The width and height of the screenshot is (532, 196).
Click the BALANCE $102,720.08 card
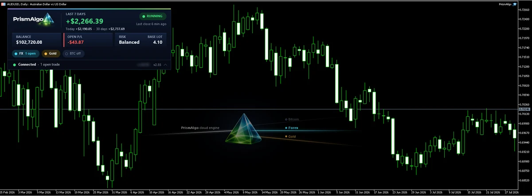[x=37, y=40]
